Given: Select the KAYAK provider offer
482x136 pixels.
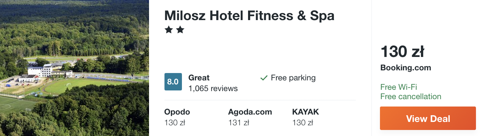Looking at the screenshot, I should coord(305,117).
